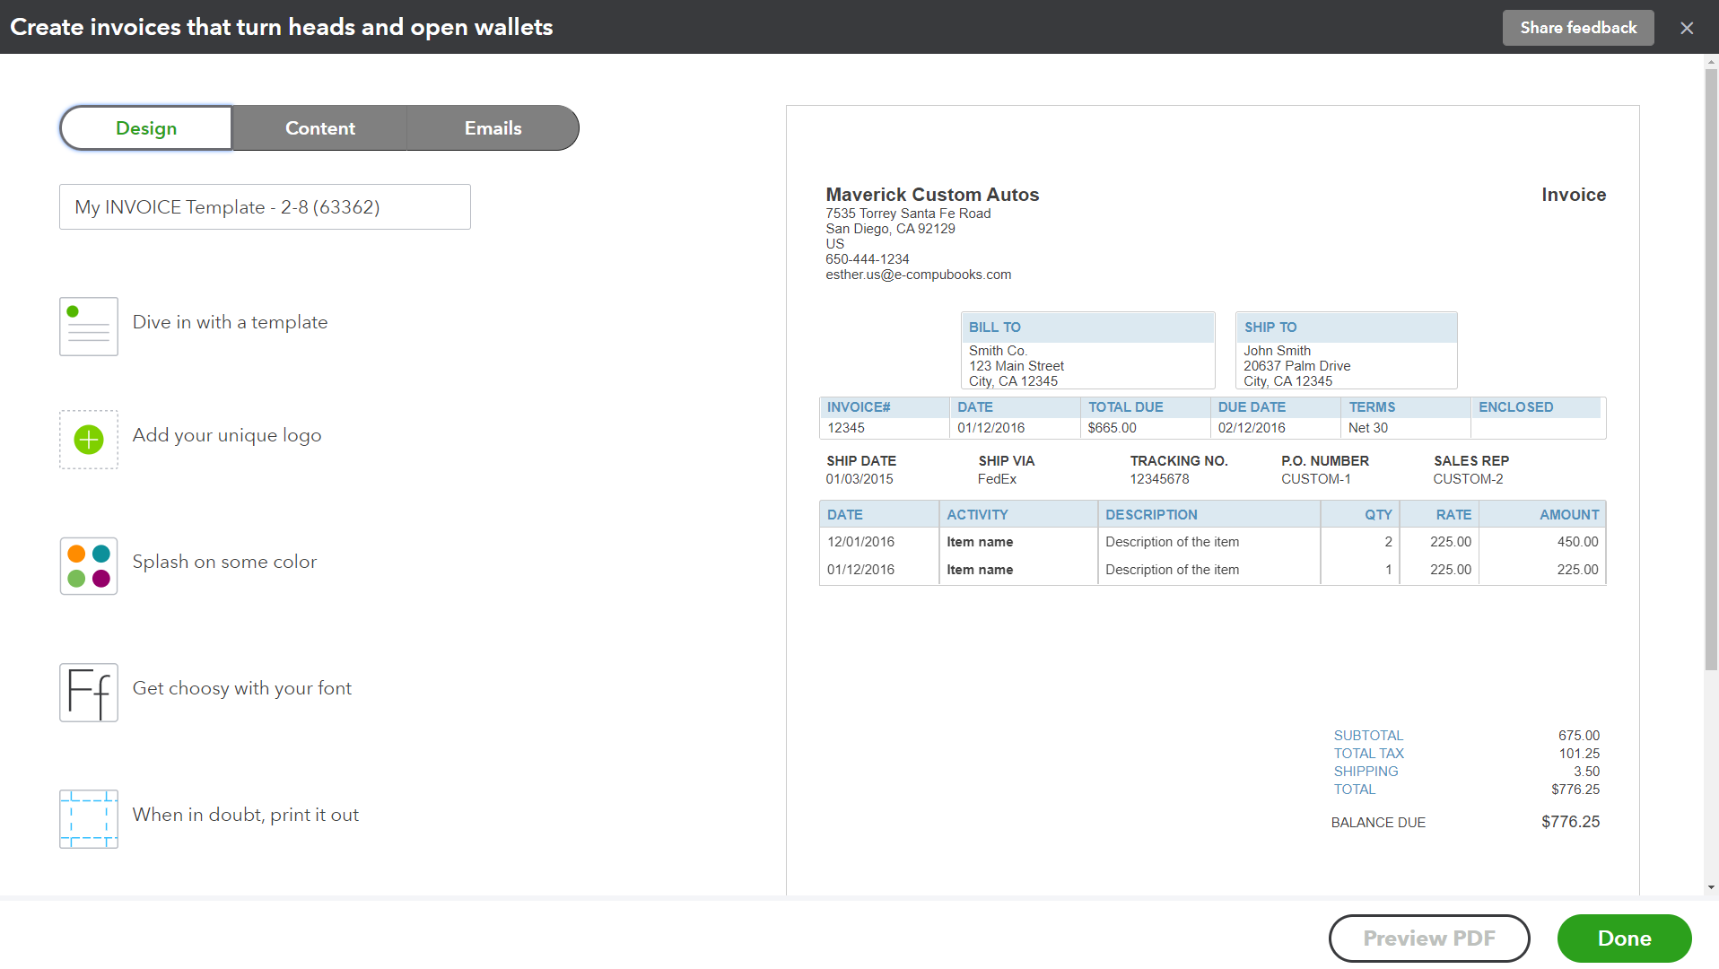Image resolution: width=1719 pixels, height=969 pixels.
Task: Close the invoice designer
Action: coord(1687,27)
